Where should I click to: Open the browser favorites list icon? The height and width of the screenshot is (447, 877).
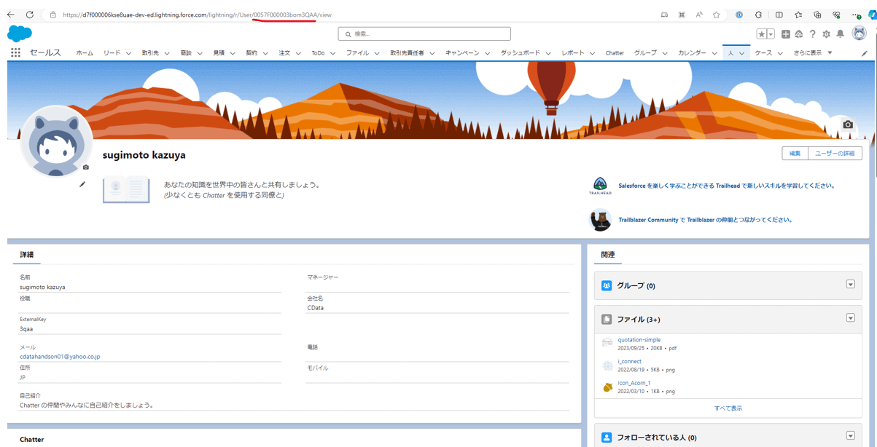pyautogui.click(x=798, y=15)
